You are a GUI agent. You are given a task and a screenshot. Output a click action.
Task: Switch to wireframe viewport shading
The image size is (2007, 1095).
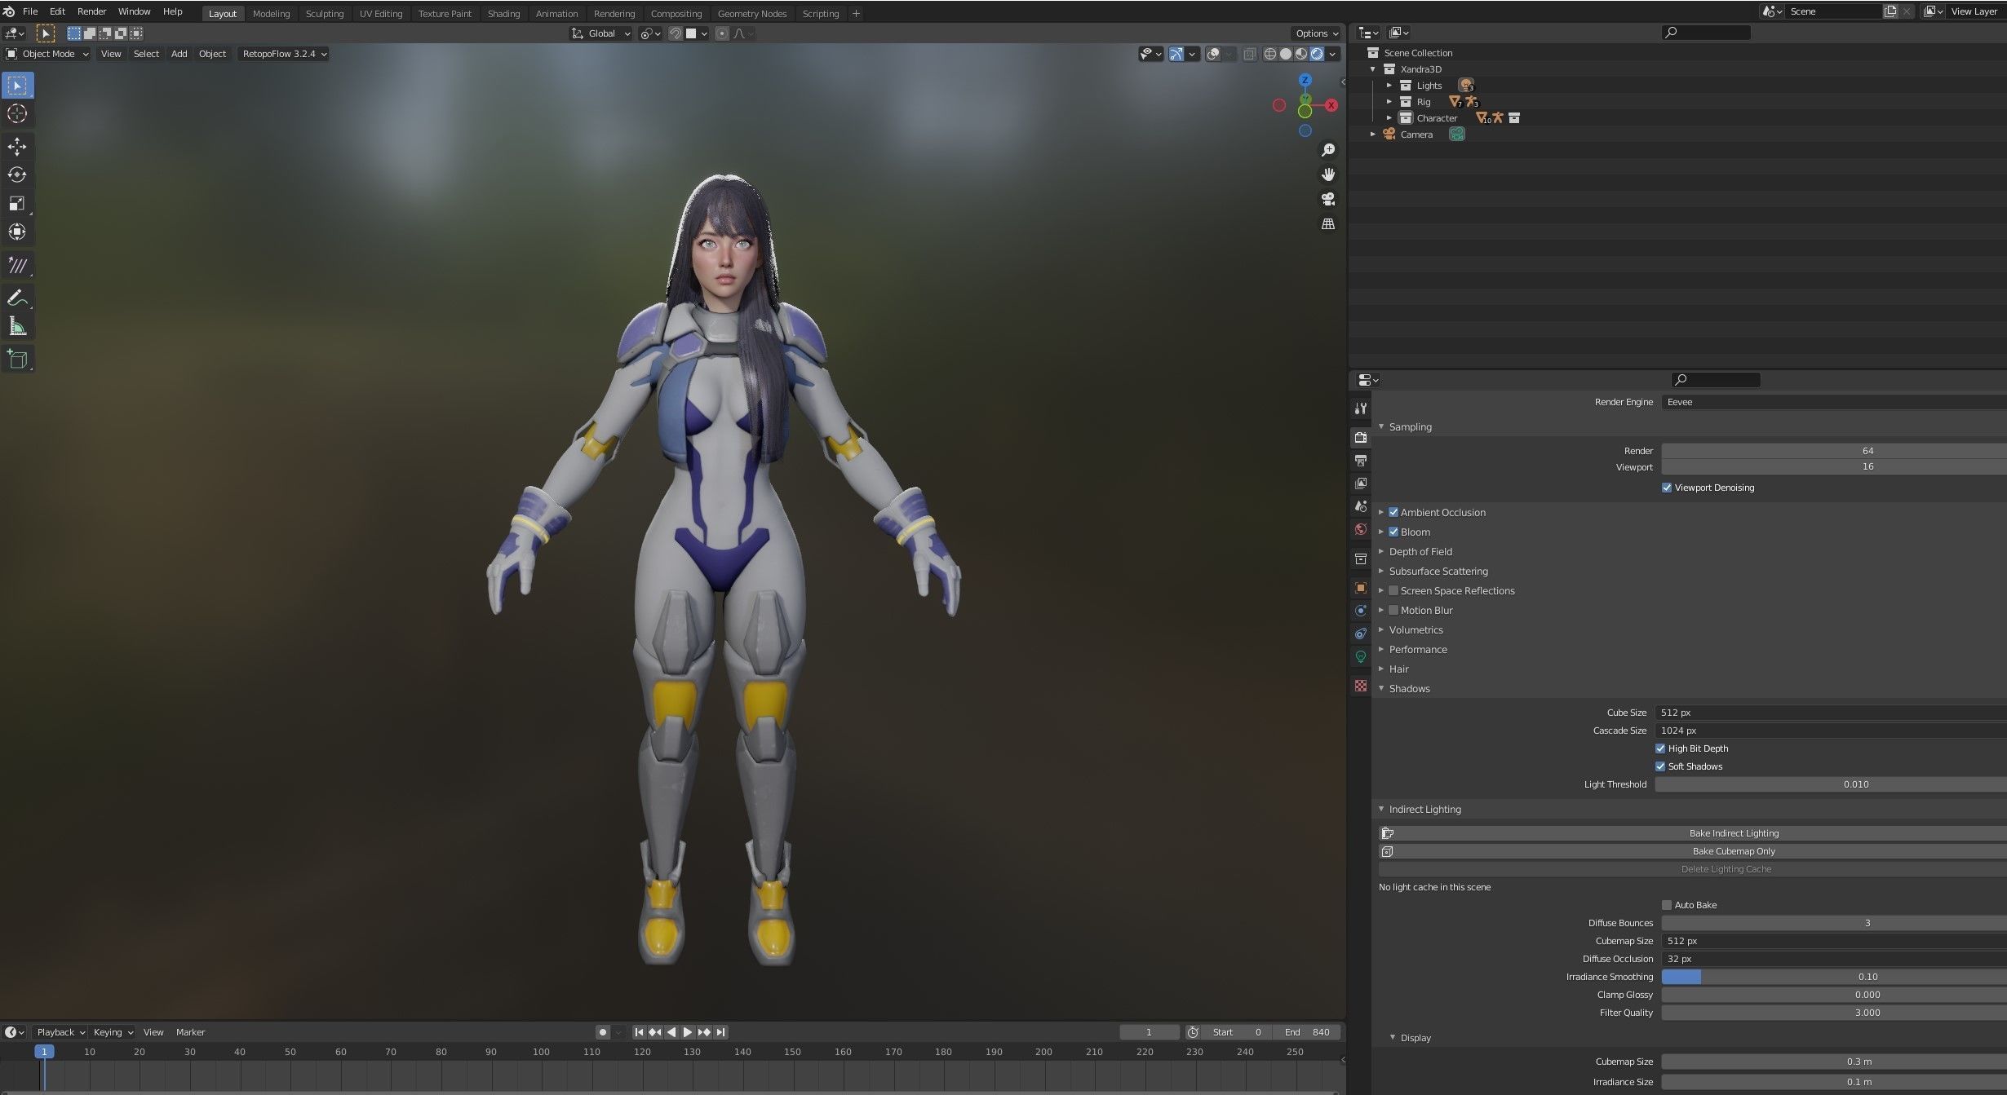[x=1270, y=54]
